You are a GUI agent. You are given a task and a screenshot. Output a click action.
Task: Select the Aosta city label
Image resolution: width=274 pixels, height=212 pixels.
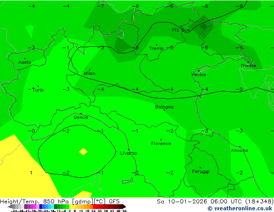(x=25, y=62)
